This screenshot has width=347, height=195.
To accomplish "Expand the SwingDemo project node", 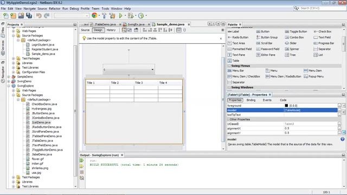I will [x=9, y=81].
